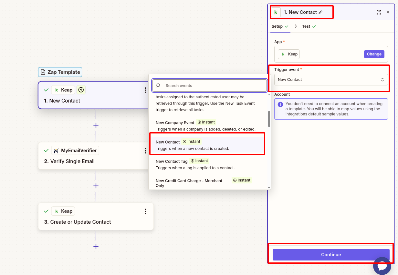Switch to the Setup tab
This screenshot has height=275, width=398.
(278, 26)
